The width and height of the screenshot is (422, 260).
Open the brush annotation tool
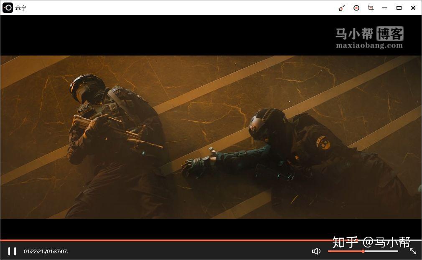[342, 8]
